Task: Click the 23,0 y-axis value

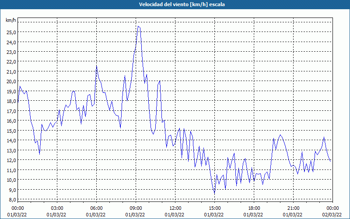Action: click(x=11, y=52)
